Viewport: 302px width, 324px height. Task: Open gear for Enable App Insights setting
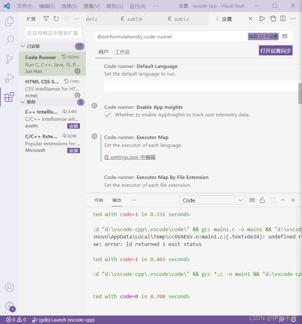(94, 106)
